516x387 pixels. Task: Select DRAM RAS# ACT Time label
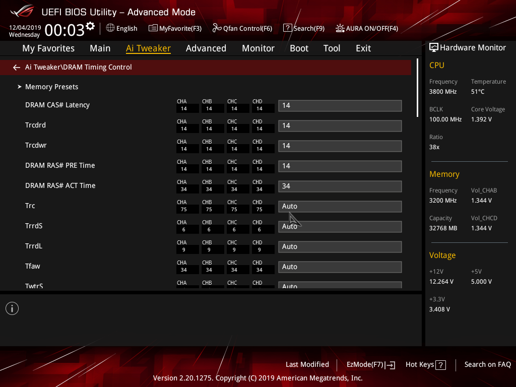(60, 185)
